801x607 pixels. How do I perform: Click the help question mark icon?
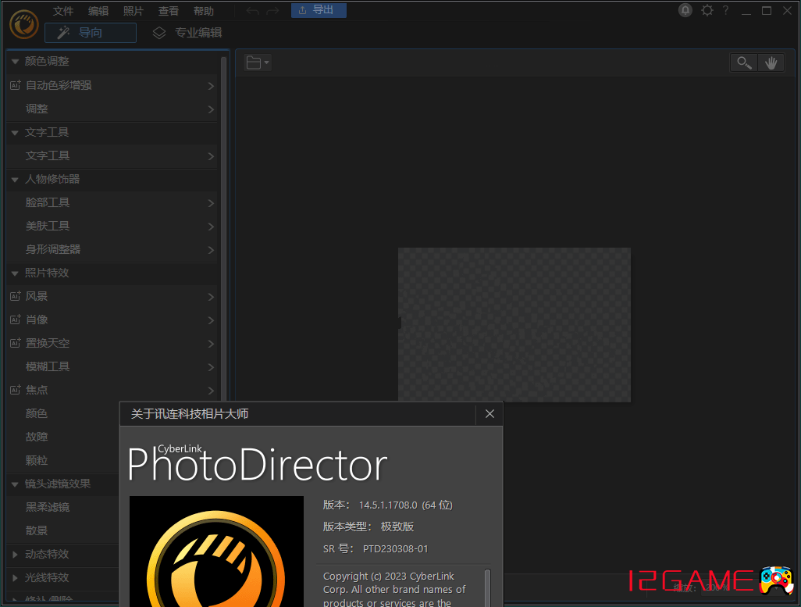725,10
